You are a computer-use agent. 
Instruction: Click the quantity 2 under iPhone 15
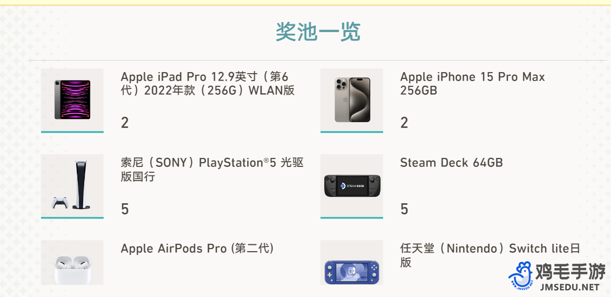[x=404, y=123]
